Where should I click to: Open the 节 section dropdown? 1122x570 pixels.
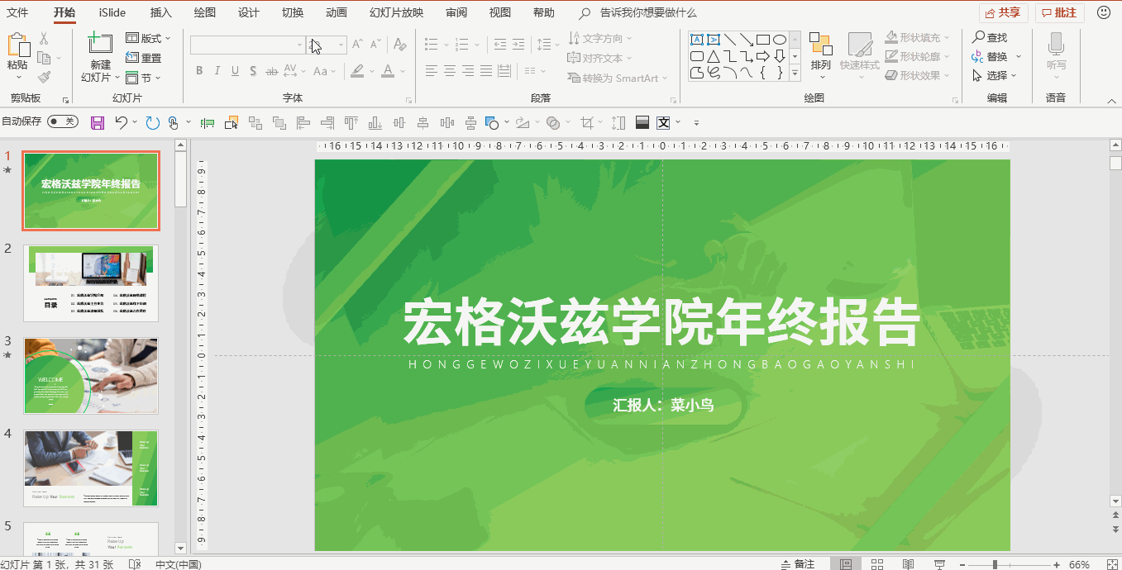[143, 78]
